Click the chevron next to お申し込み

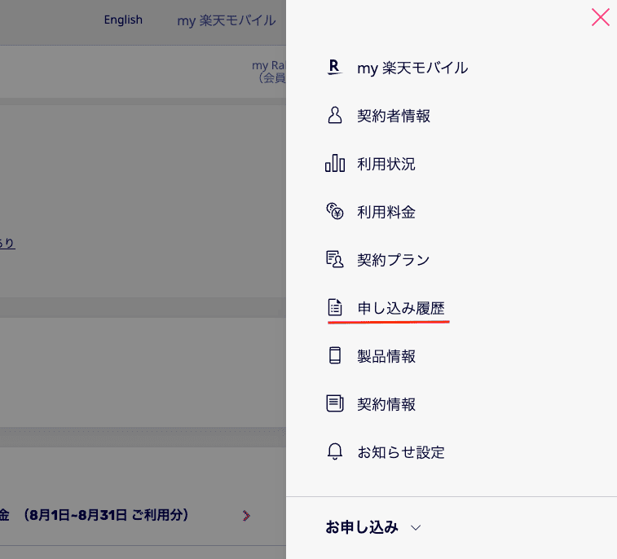[x=416, y=527]
